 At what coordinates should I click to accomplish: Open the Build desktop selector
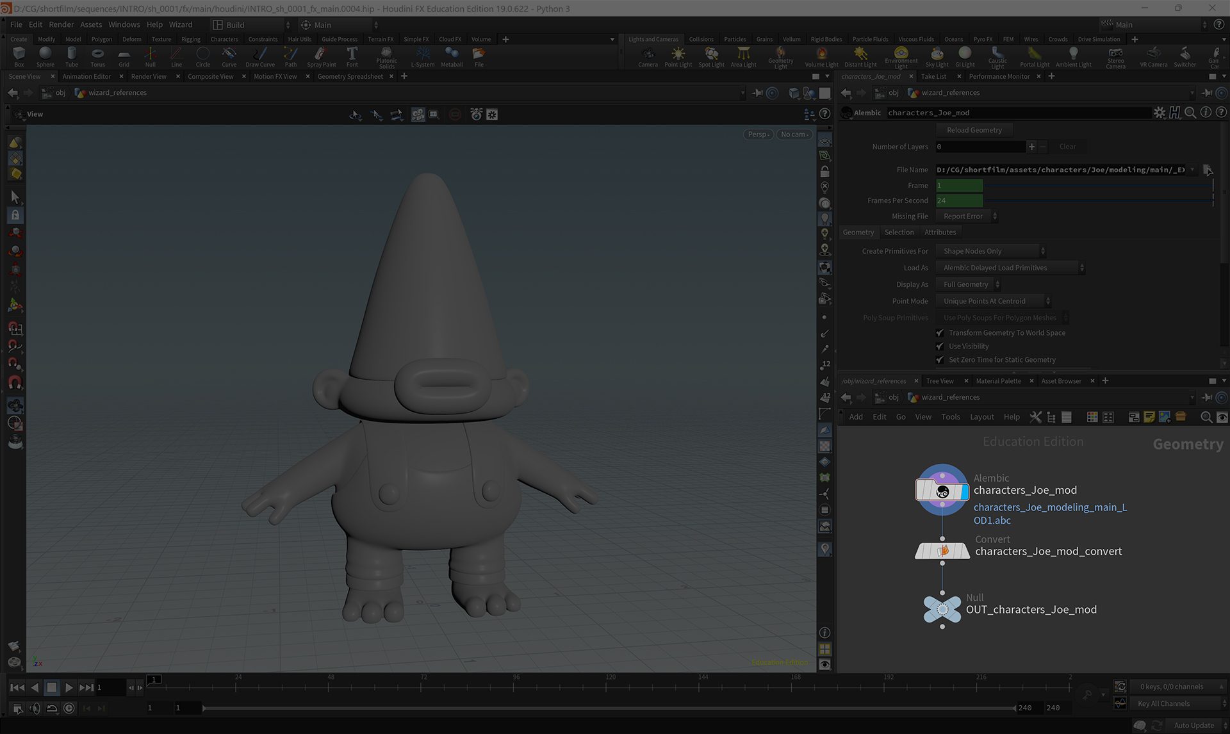[251, 25]
